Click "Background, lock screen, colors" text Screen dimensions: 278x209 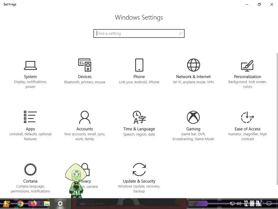[248, 84]
